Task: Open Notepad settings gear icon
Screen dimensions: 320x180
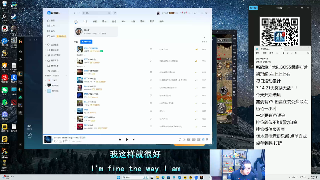Action: pos(308,53)
